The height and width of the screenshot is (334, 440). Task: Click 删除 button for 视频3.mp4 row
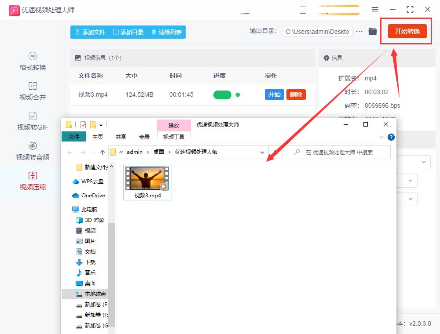pyautogui.click(x=296, y=94)
